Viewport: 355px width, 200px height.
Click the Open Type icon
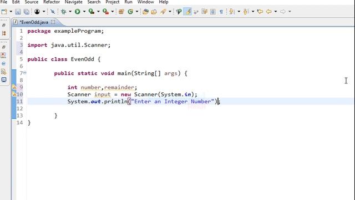(x=145, y=12)
